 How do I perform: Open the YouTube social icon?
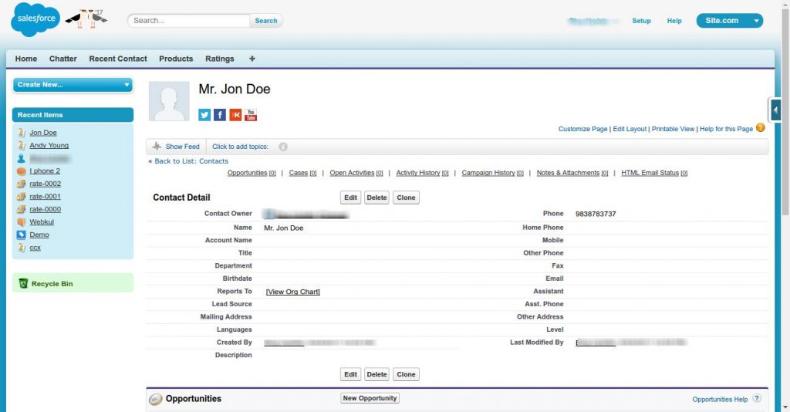point(251,115)
